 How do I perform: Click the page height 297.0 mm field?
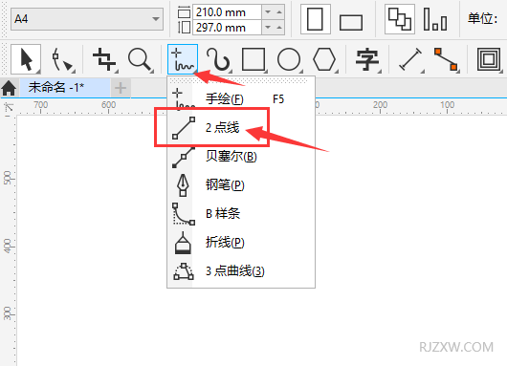click(x=227, y=28)
